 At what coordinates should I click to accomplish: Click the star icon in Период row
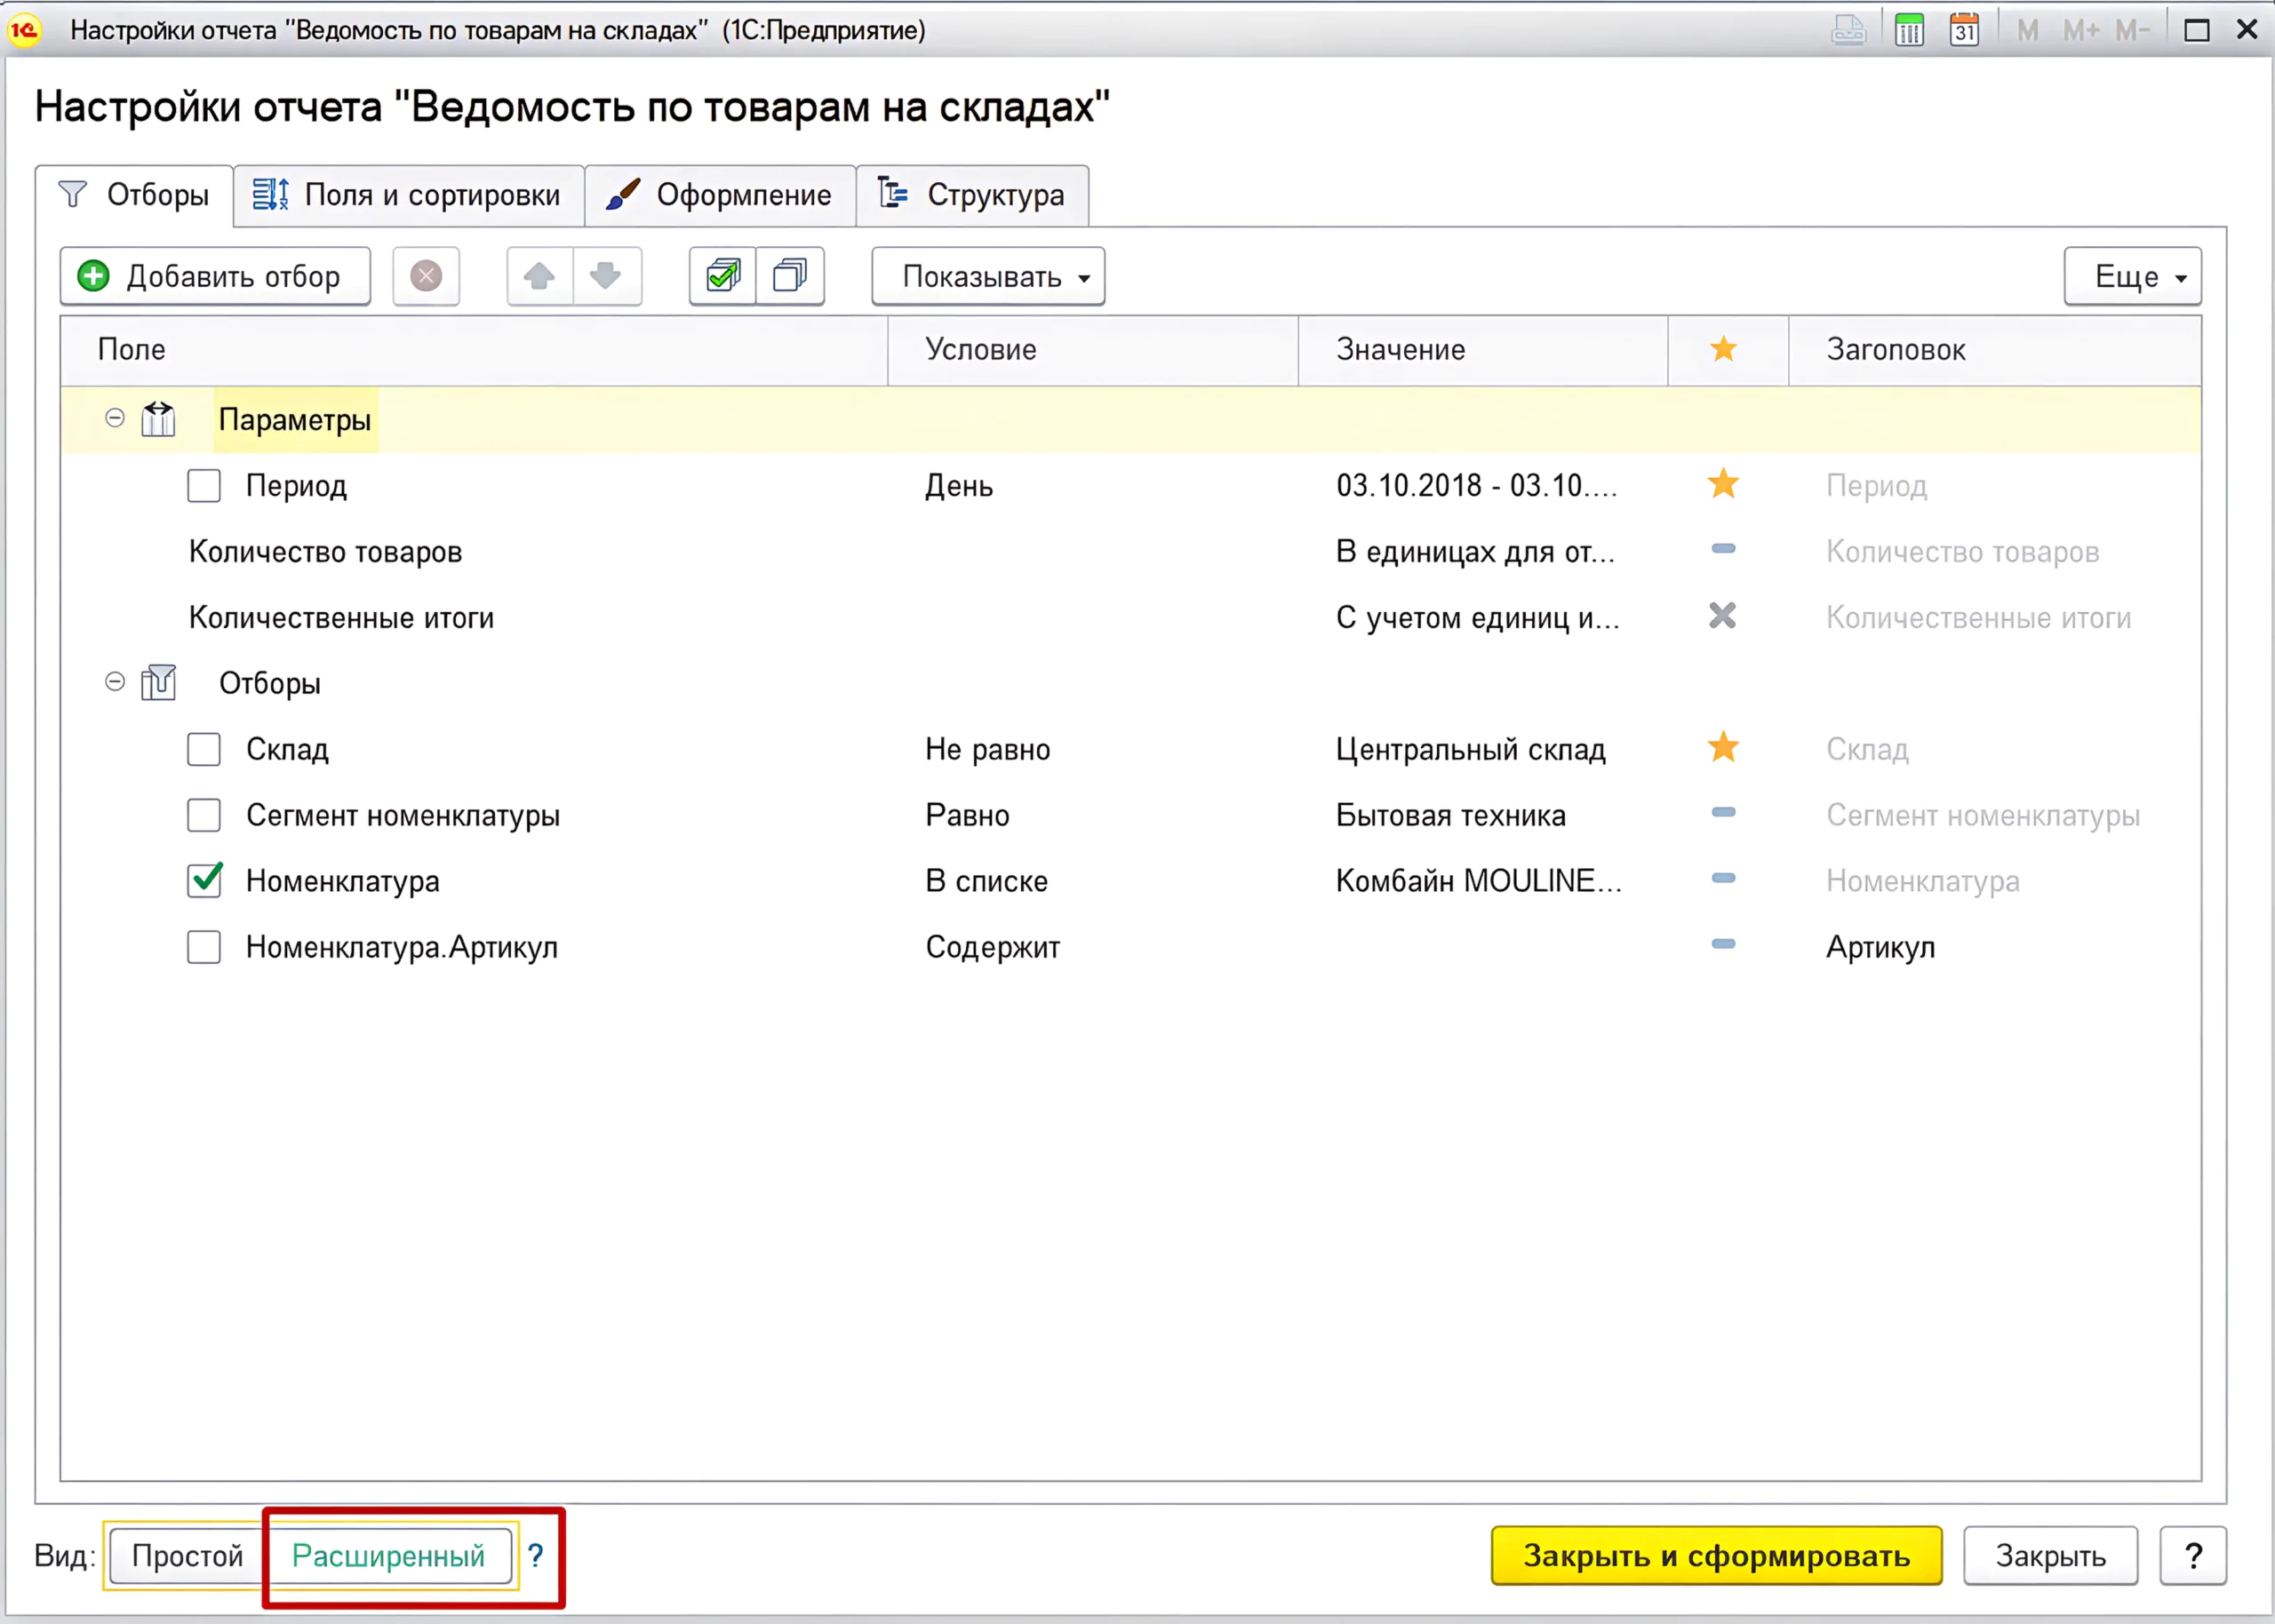point(1723,484)
